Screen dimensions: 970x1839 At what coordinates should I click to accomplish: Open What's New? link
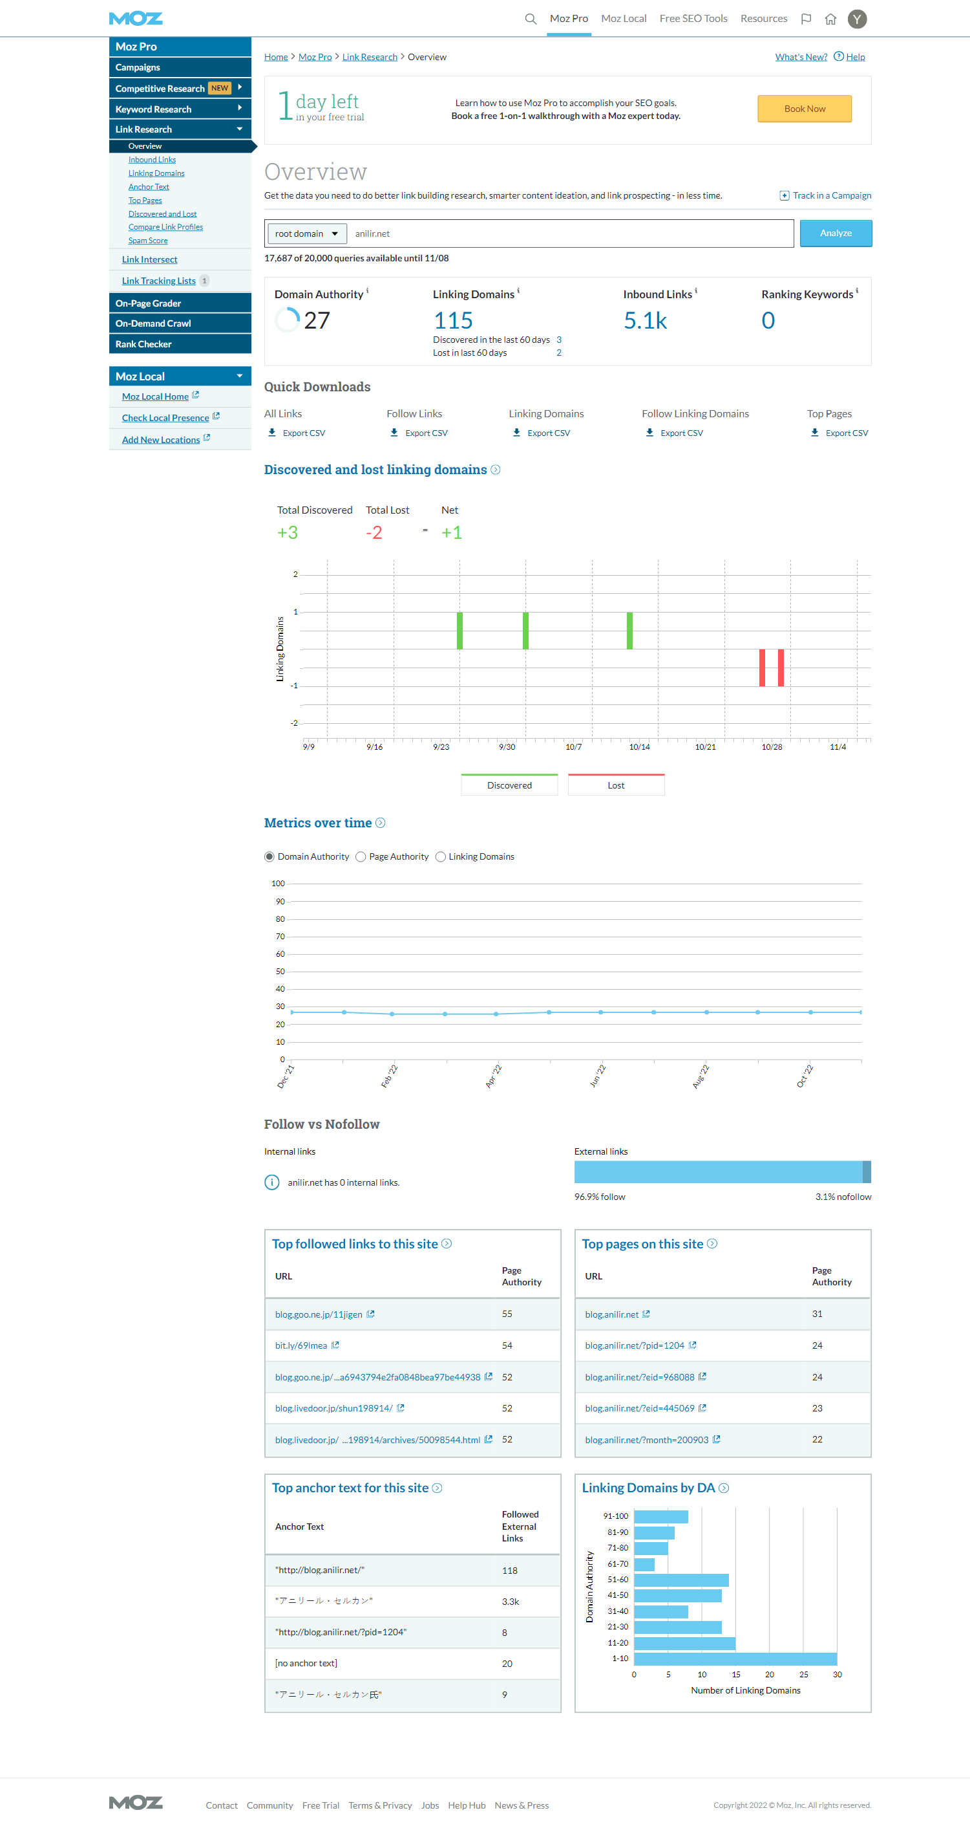click(801, 57)
